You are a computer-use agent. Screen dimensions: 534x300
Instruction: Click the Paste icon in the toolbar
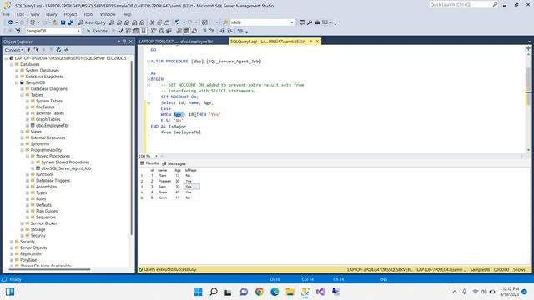pyautogui.click(x=167, y=22)
